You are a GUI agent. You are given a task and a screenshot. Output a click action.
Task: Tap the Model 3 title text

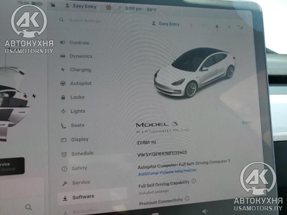[x=157, y=125]
